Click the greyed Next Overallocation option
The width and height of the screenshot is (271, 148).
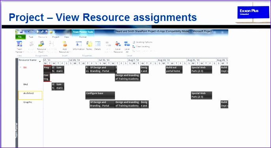(x=144, y=51)
